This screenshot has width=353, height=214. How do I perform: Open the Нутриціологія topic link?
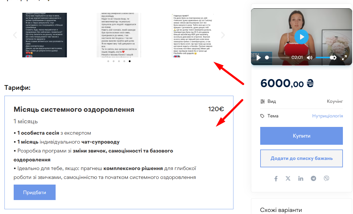pyautogui.click(x=327, y=116)
